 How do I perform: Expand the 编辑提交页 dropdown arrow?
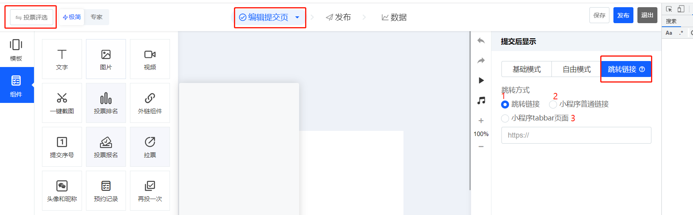tap(297, 18)
